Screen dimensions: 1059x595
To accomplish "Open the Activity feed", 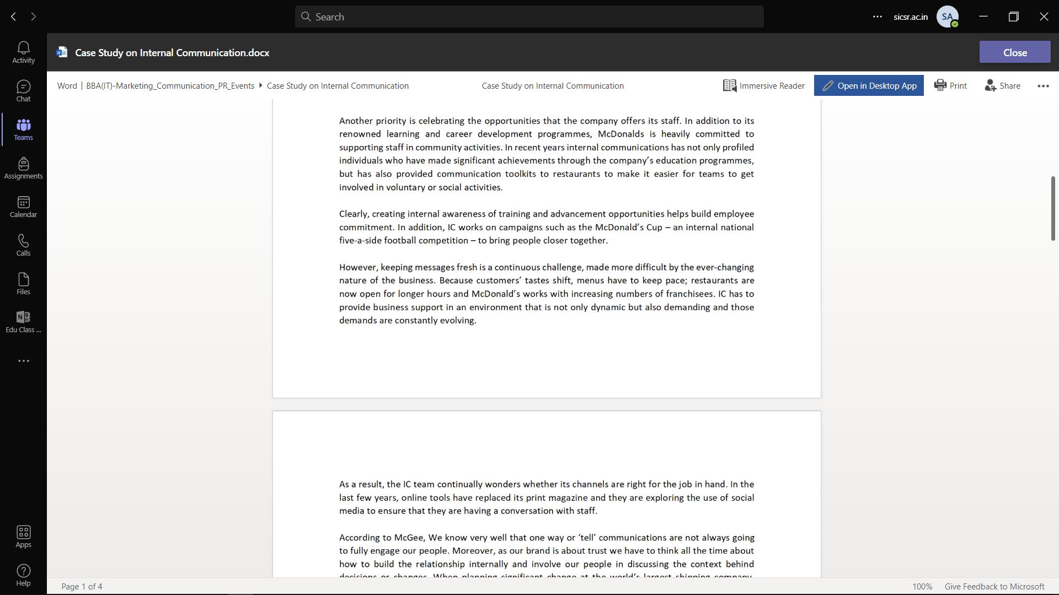I will (23, 51).
